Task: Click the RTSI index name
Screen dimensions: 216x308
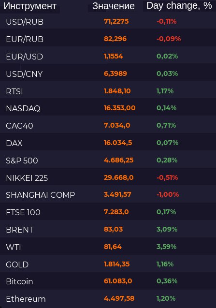Action: 14,91
